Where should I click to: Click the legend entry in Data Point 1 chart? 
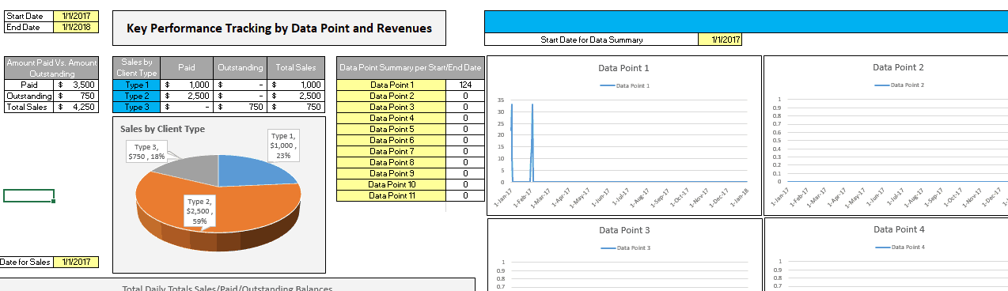click(624, 85)
